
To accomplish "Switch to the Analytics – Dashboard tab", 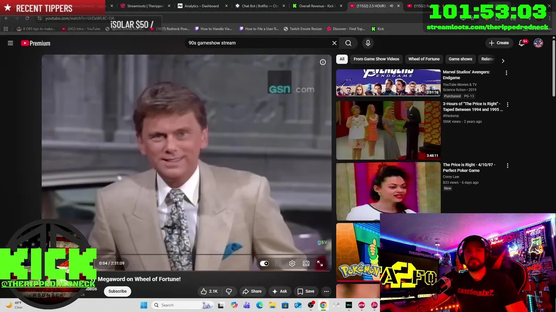I will (202, 6).
